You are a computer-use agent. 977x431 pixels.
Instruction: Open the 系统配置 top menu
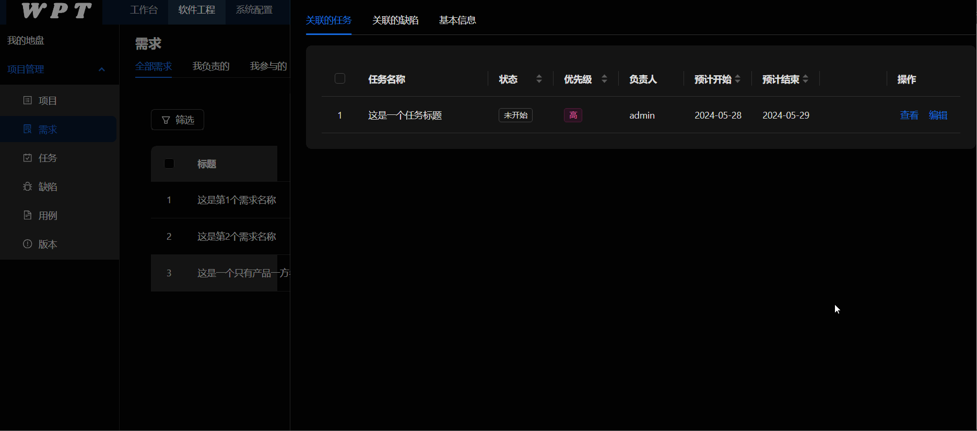pos(254,10)
